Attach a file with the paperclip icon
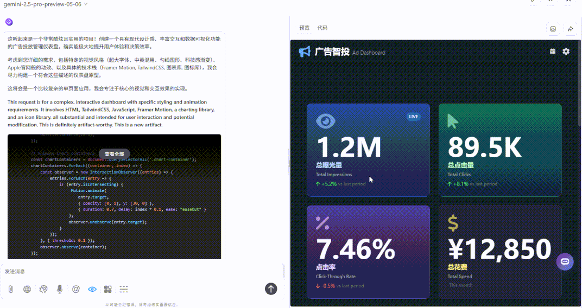Viewport: 582px width, 308px height. pyautogui.click(x=11, y=289)
